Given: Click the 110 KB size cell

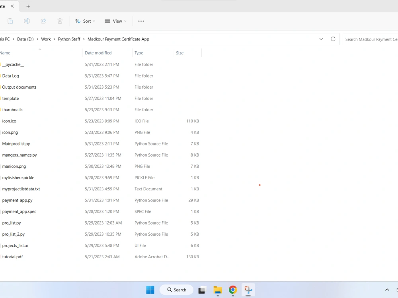Looking at the screenshot, I should [193, 121].
